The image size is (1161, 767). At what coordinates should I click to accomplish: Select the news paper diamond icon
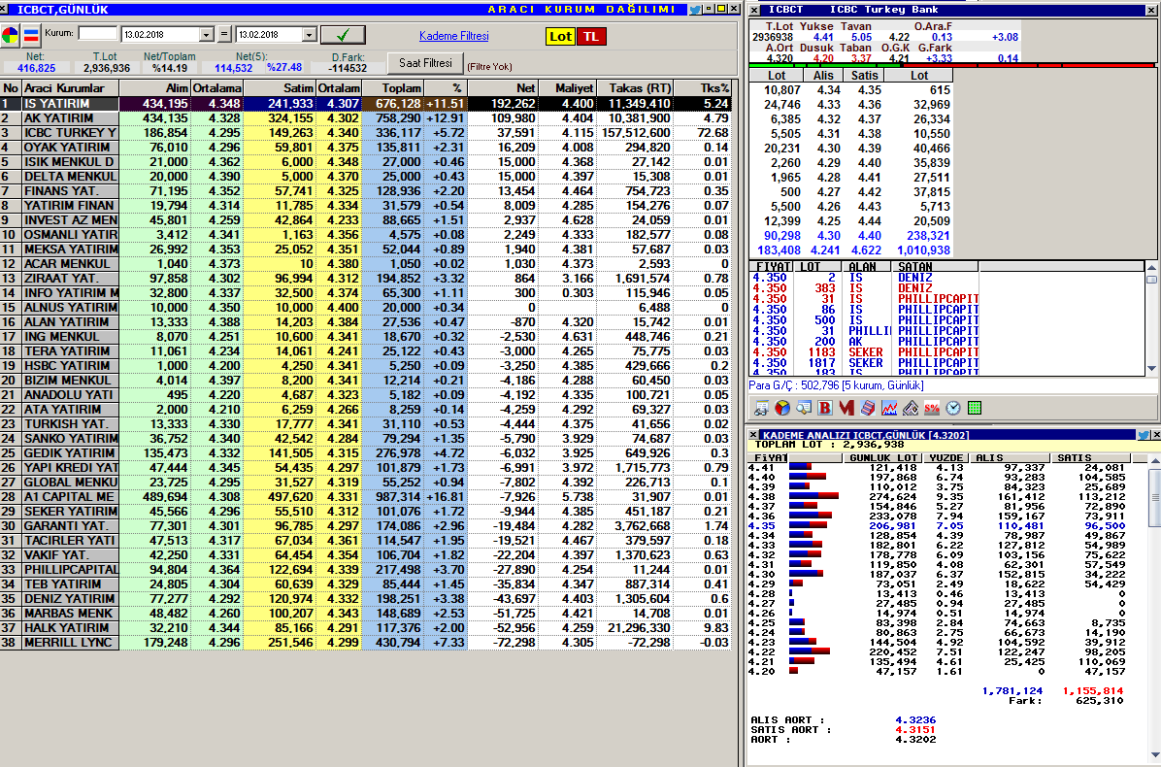pyautogui.click(x=911, y=408)
